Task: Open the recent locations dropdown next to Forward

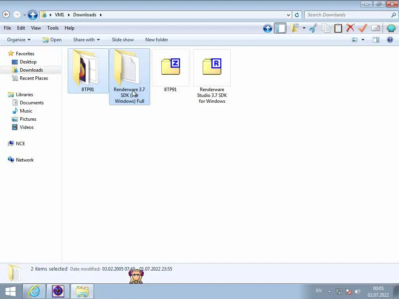Action: (x=25, y=15)
